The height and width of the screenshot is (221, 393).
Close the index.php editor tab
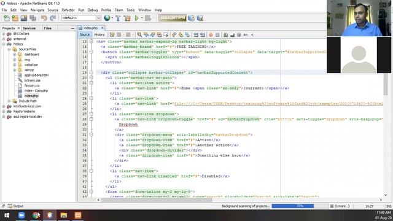103,28
